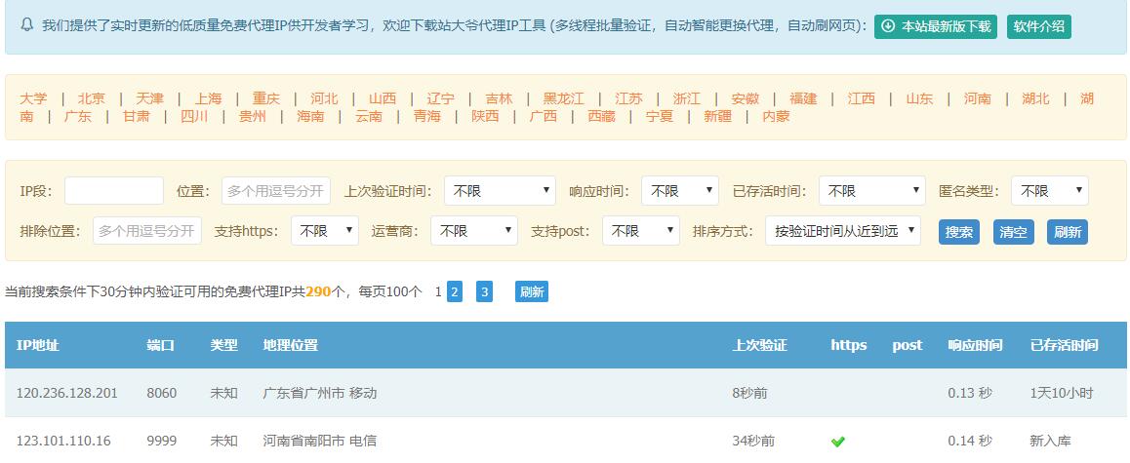The width and height of the screenshot is (1130, 463).
Task: Click the bell notification icon in banner
Action: click(x=27, y=26)
